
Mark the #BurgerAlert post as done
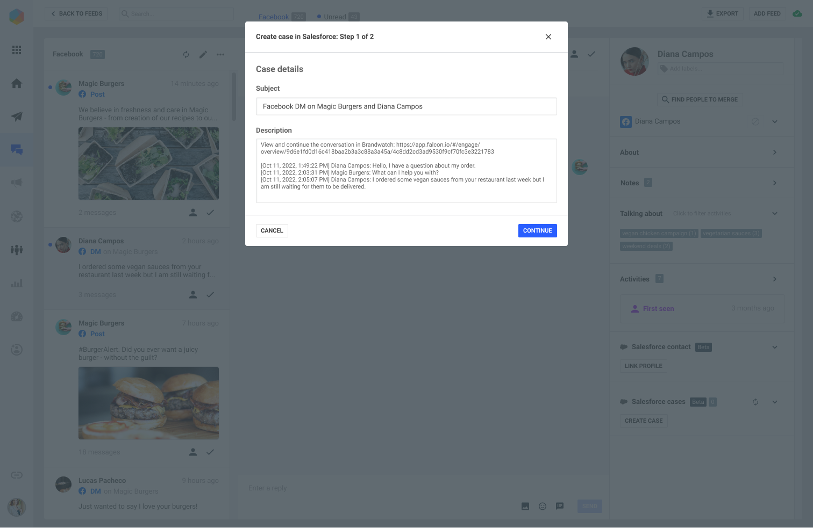coord(210,452)
